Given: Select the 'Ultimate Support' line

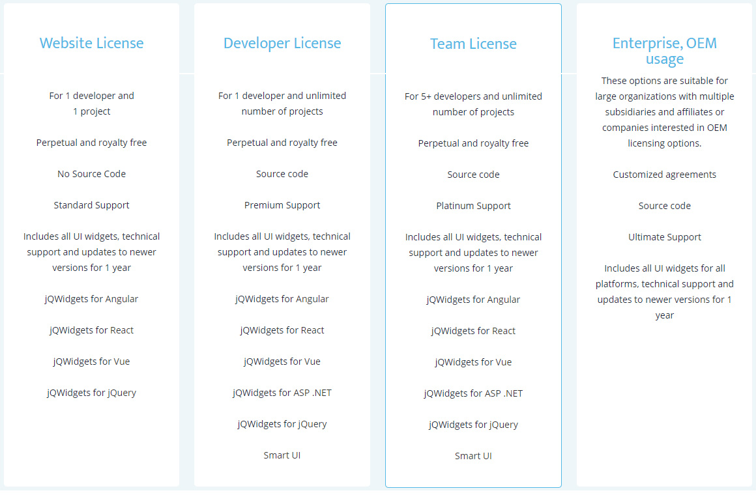Looking at the screenshot, I should [x=664, y=237].
